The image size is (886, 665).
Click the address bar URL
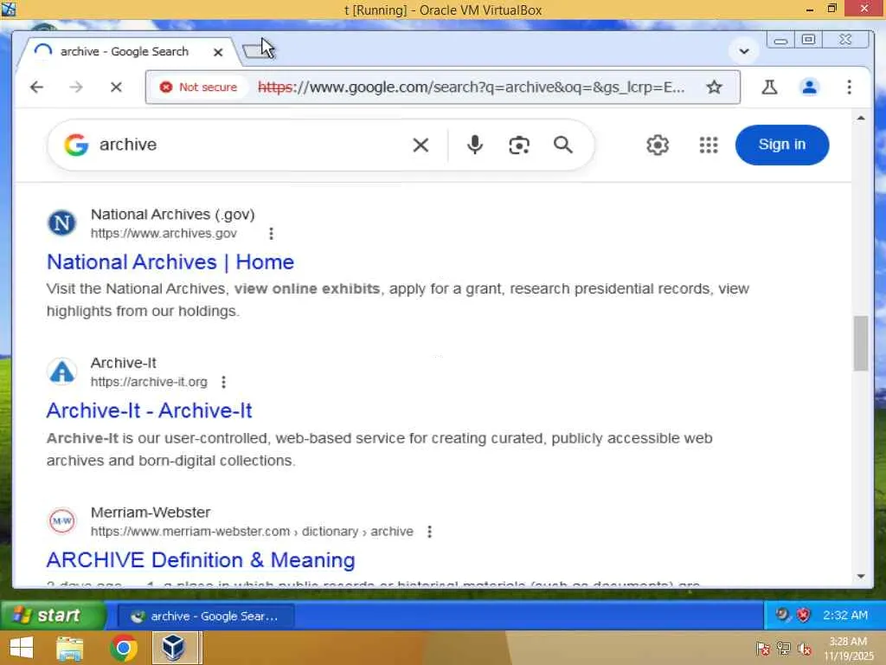pyautogui.click(x=471, y=87)
